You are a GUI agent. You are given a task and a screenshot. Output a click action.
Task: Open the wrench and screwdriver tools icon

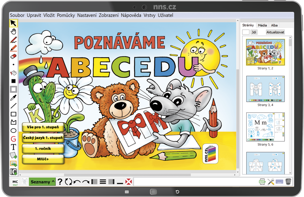click(x=271, y=182)
